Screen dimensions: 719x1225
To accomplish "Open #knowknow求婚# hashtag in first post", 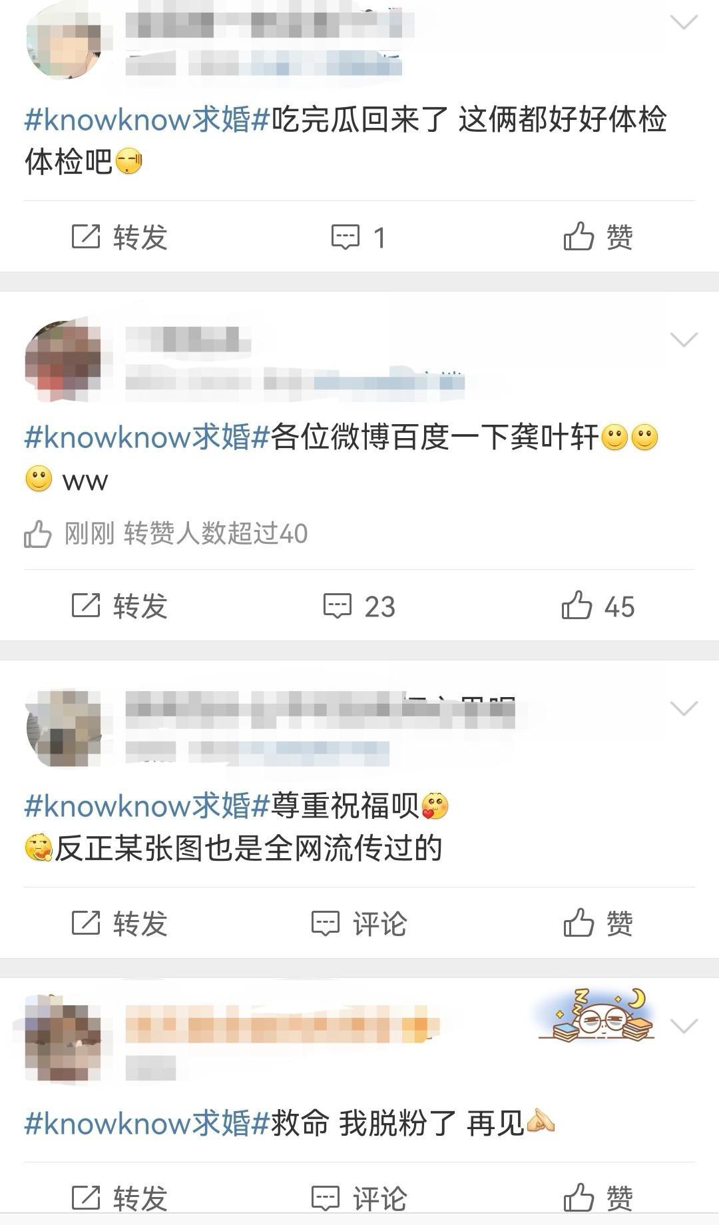I will 146,120.
